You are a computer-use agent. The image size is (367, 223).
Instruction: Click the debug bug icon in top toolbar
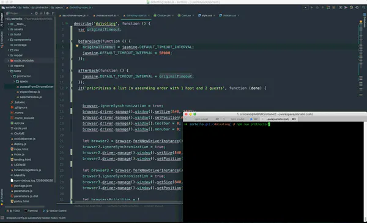[x=317, y=7]
